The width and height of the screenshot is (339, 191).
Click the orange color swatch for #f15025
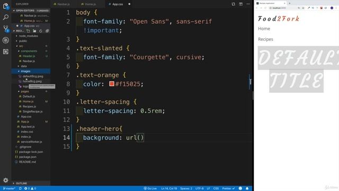(x=112, y=84)
